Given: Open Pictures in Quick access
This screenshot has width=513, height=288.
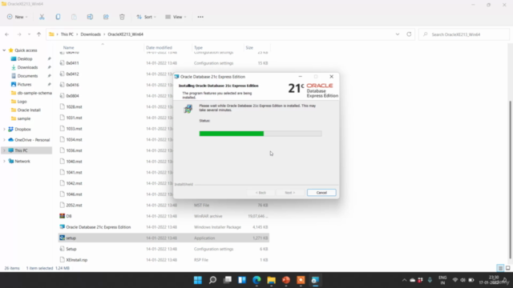Looking at the screenshot, I should (24, 84).
